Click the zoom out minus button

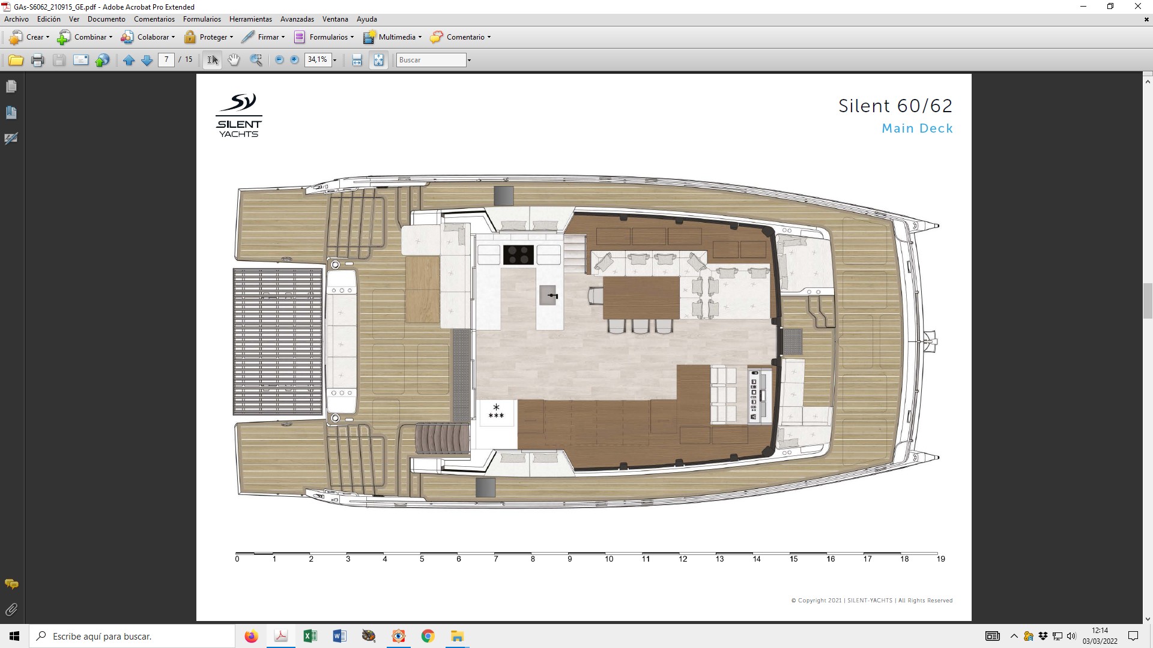coord(279,60)
